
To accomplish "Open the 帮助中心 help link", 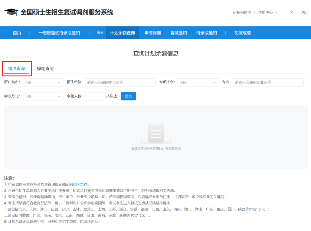I will pos(265,12).
